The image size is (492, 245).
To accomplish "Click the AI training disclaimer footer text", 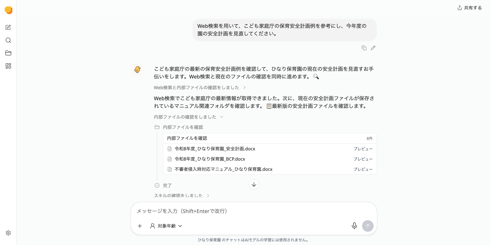I will pyautogui.click(x=254, y=240).
